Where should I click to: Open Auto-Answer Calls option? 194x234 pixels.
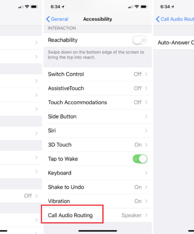point(173,43)
